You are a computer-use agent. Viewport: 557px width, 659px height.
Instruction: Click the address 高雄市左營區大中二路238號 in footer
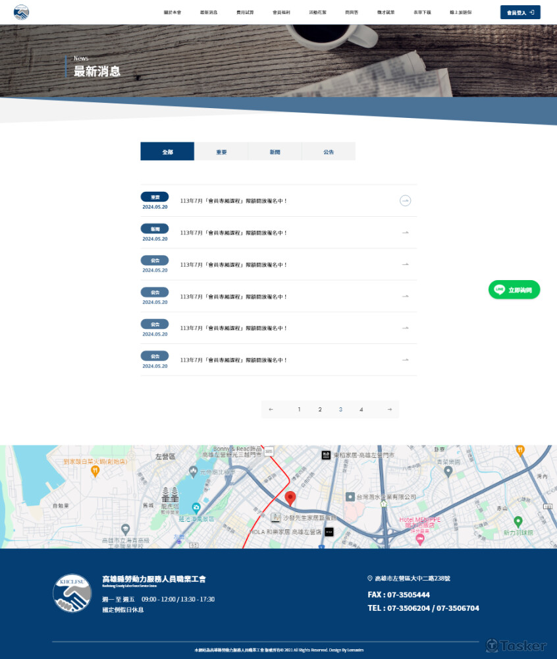point(412,579)
